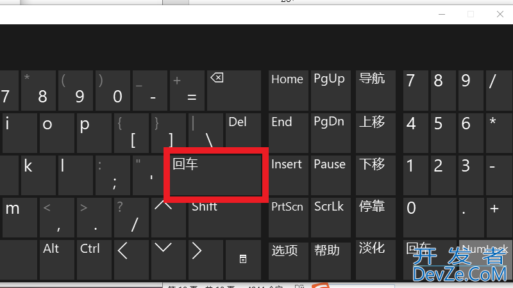This screenshot has width=513, height=288.
Task: Tap the letter l key
Action: 76,175
